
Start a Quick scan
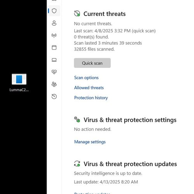(x=92, y=63)
